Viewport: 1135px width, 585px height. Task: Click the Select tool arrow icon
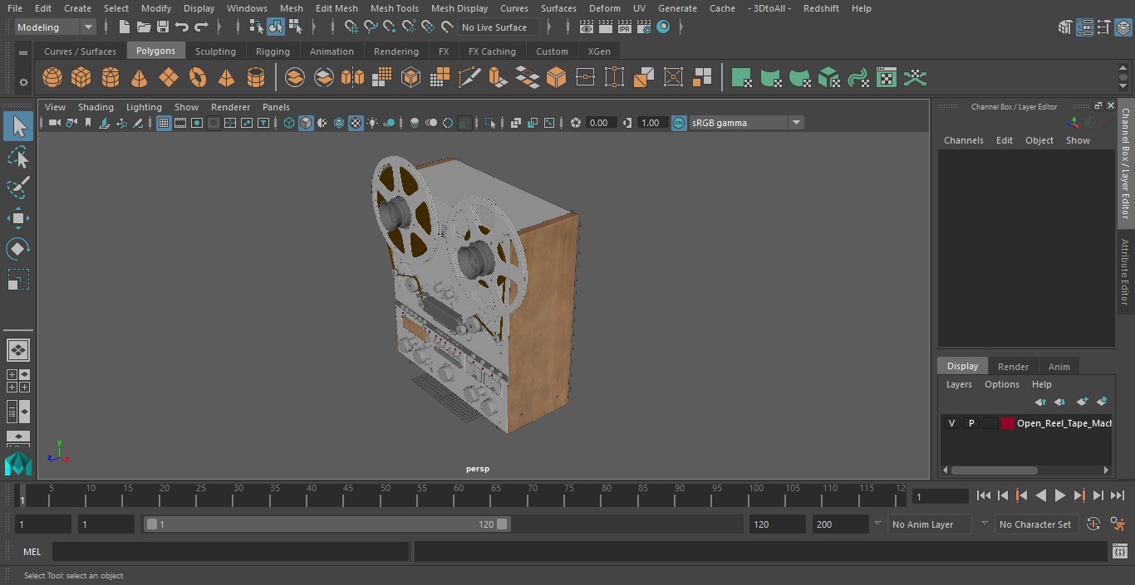click(x=17, y=126)
